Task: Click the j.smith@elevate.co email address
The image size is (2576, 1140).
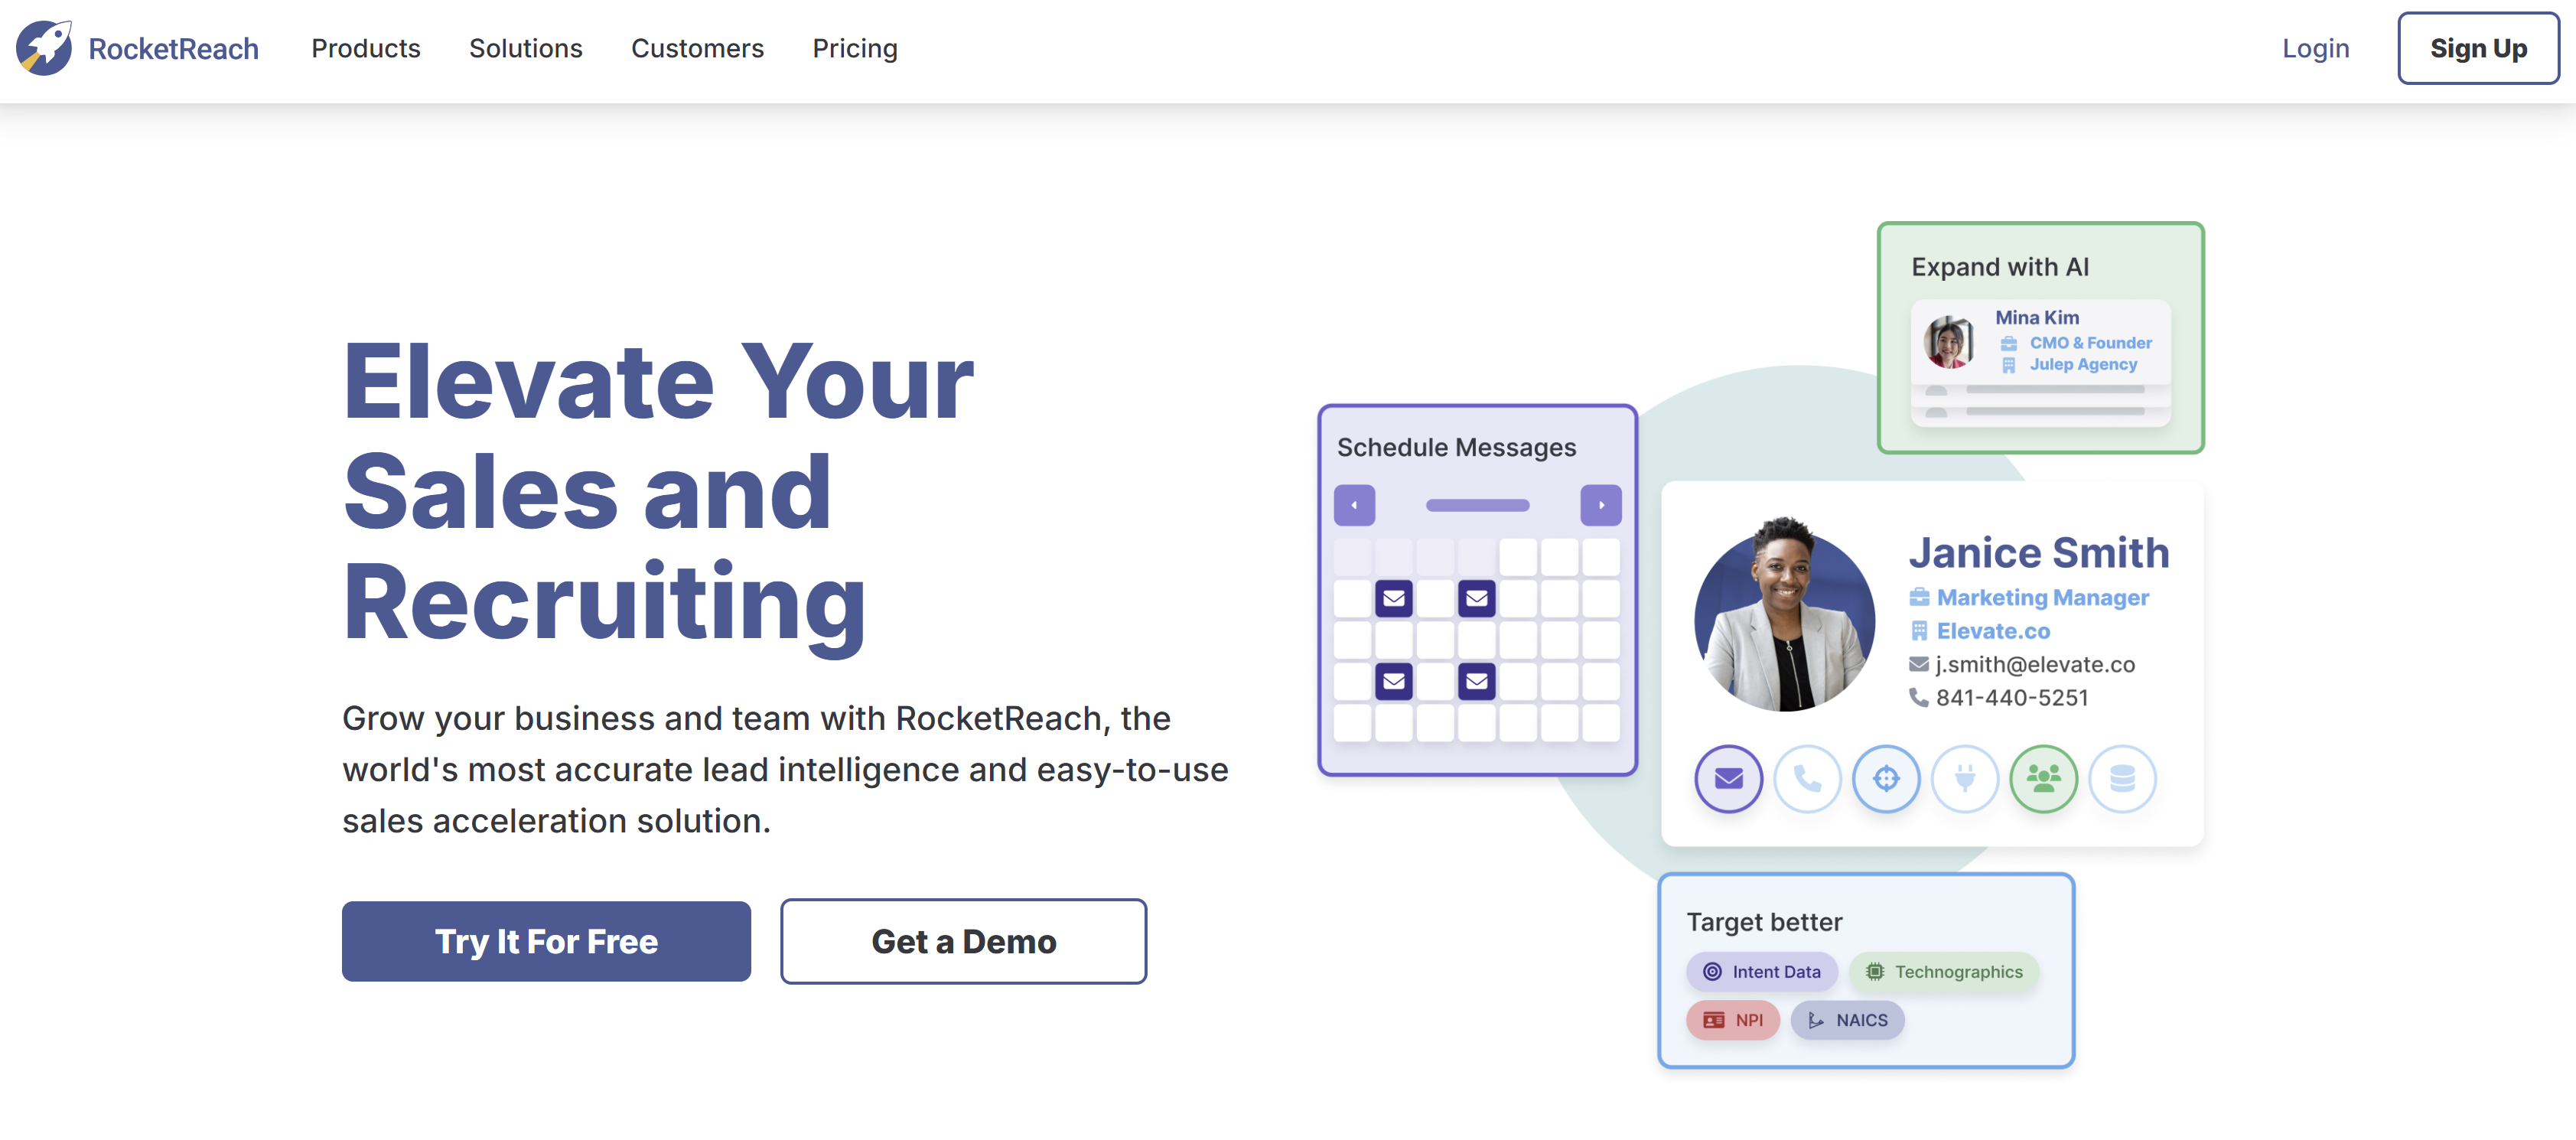Action: (x=2035, y=664)
